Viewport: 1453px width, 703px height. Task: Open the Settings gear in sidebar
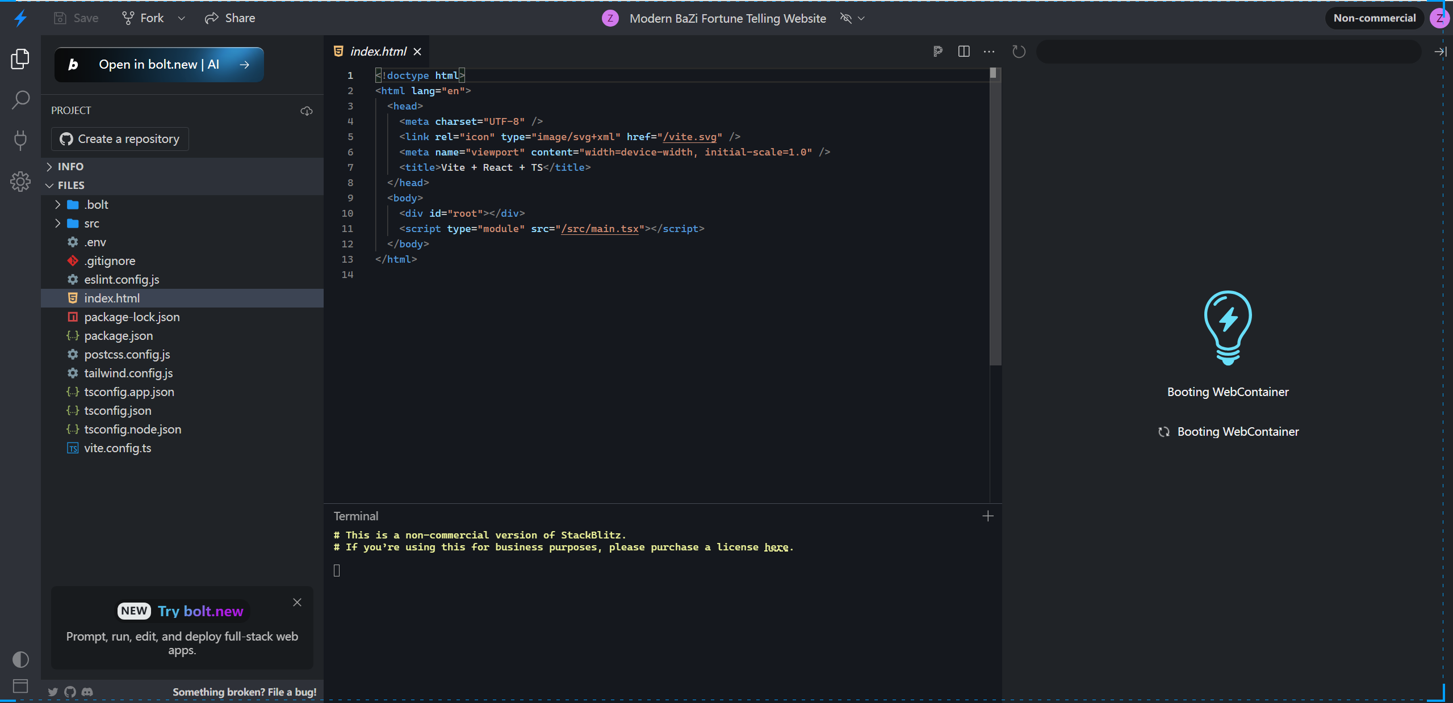tap(20, 182)
